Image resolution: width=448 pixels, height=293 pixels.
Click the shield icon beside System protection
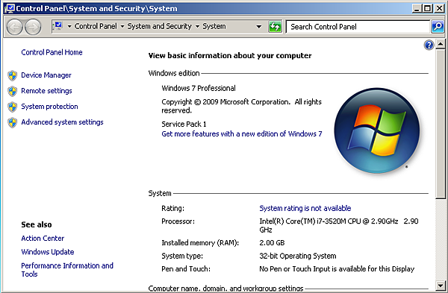(x=12, y=107)
